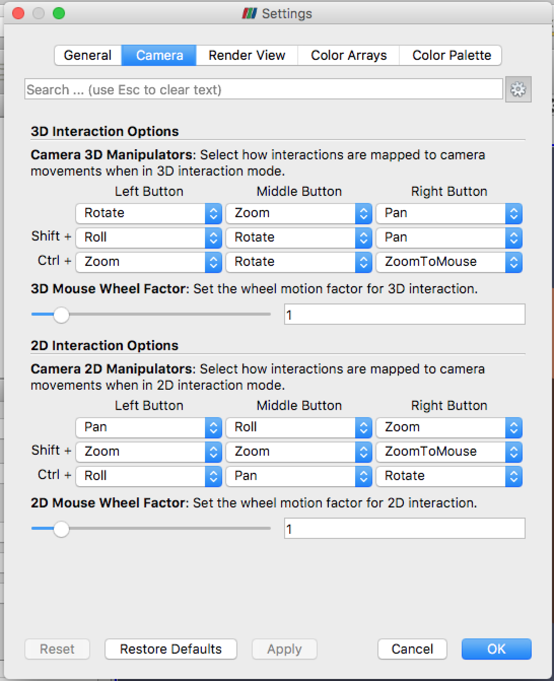Open 3D Ctrl Right Button ZoomToMouse dropdown
The width and height of the screenshot is (554, 681).
[x=448, y=262]
